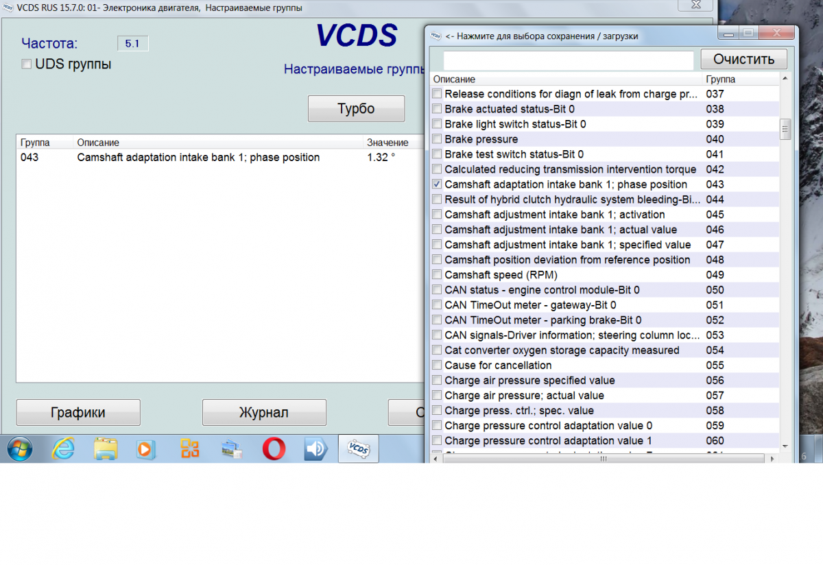The width and height of the screenshot is (823, 565).
Task: Open the orange grid app in taskbar
Action: tap(189, 449)
